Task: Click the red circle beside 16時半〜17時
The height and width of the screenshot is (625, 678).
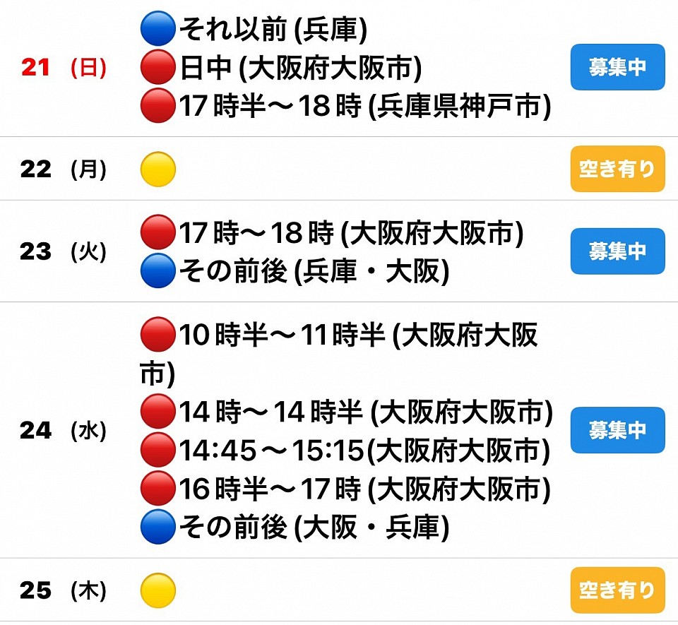Action: coord(157,488)
